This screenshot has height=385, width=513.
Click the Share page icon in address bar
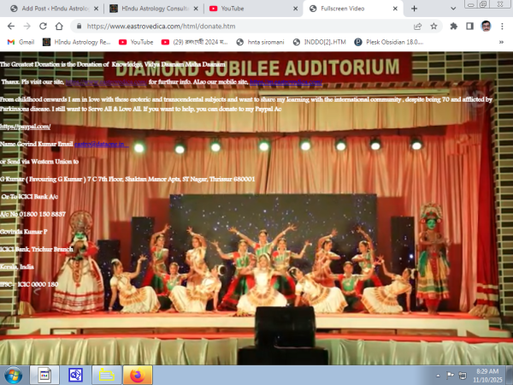pos(416,26)
